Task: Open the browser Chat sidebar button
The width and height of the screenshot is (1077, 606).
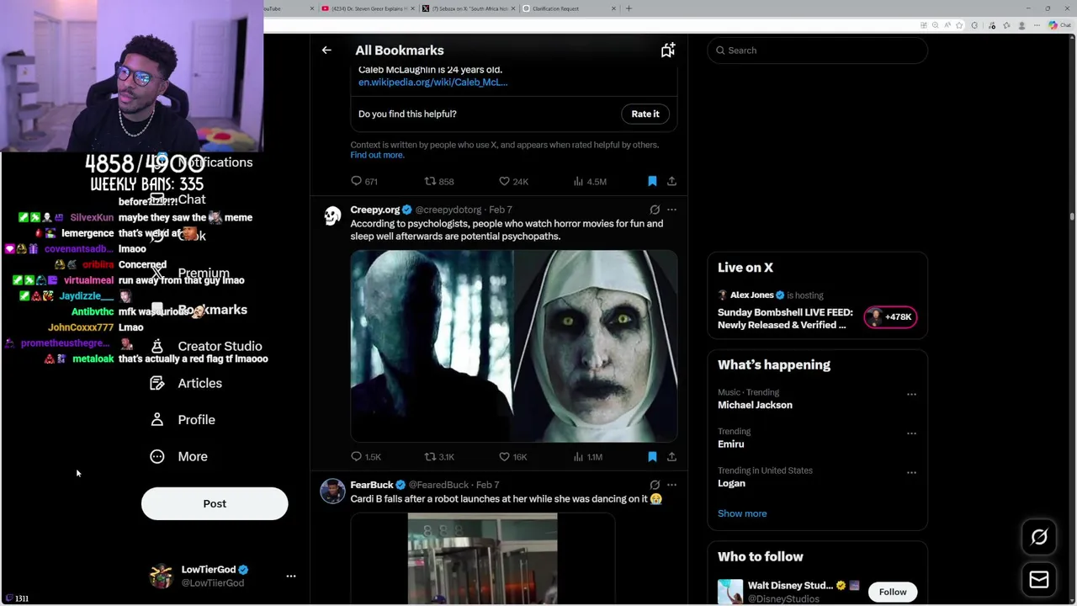Action: (x=1058, y=25)
